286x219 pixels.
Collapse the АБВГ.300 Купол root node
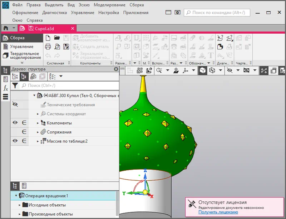coord(34,96)
